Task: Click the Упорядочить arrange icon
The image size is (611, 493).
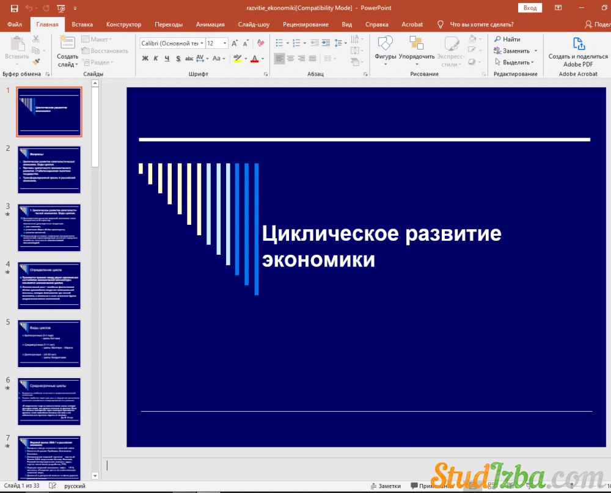Action: point(416,43)
